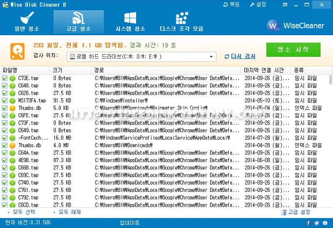Click green safe icon beside C648.tmp
333x228 pixels.
coord(13,86)
